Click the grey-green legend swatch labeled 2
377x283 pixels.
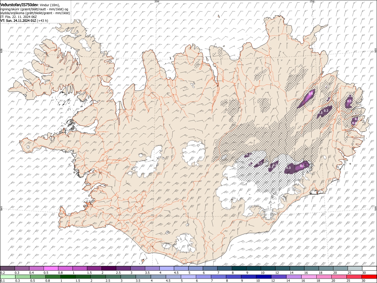tap(97, 277)
